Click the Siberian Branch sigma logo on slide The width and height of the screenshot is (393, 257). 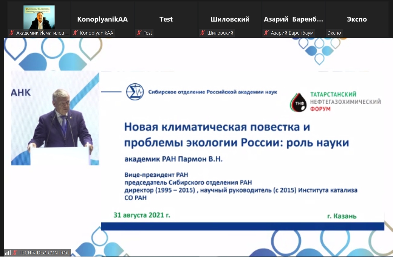point(135,92)
